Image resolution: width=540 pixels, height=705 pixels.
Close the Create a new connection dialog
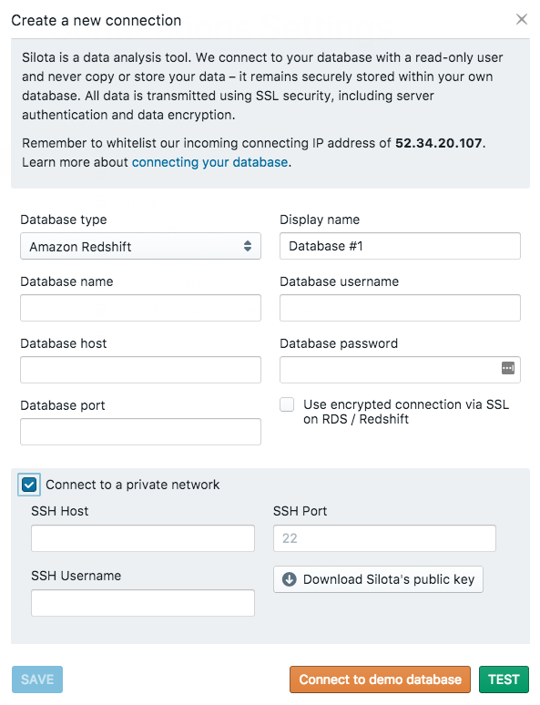[521, 19]
